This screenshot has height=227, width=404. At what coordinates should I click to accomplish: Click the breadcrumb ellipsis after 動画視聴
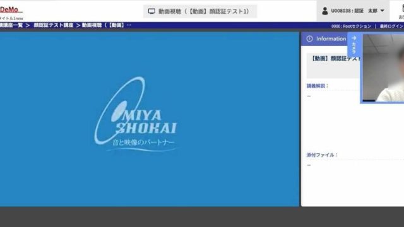(129, 25)
